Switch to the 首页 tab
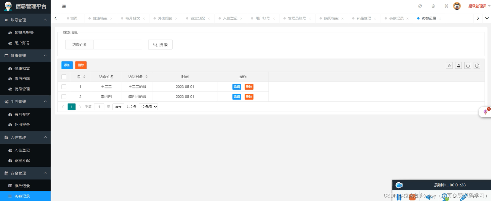This screenshot has width=491, height=201. pyautogui.click(x=72, y=18)
